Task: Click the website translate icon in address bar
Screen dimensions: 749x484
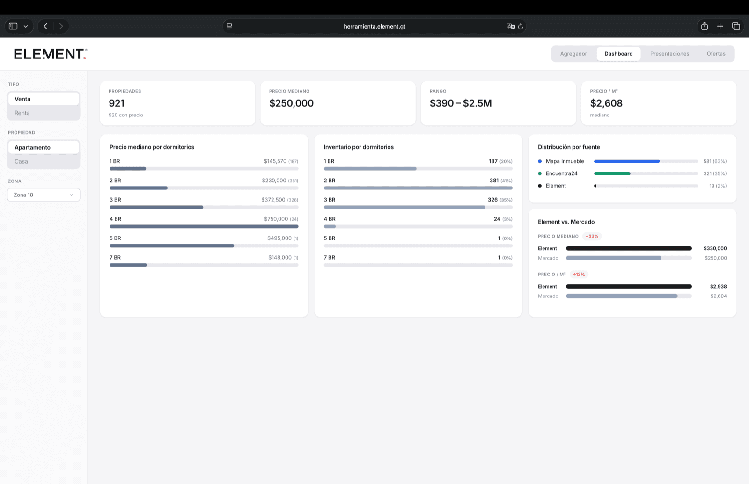Action: (x=511, y=26)
